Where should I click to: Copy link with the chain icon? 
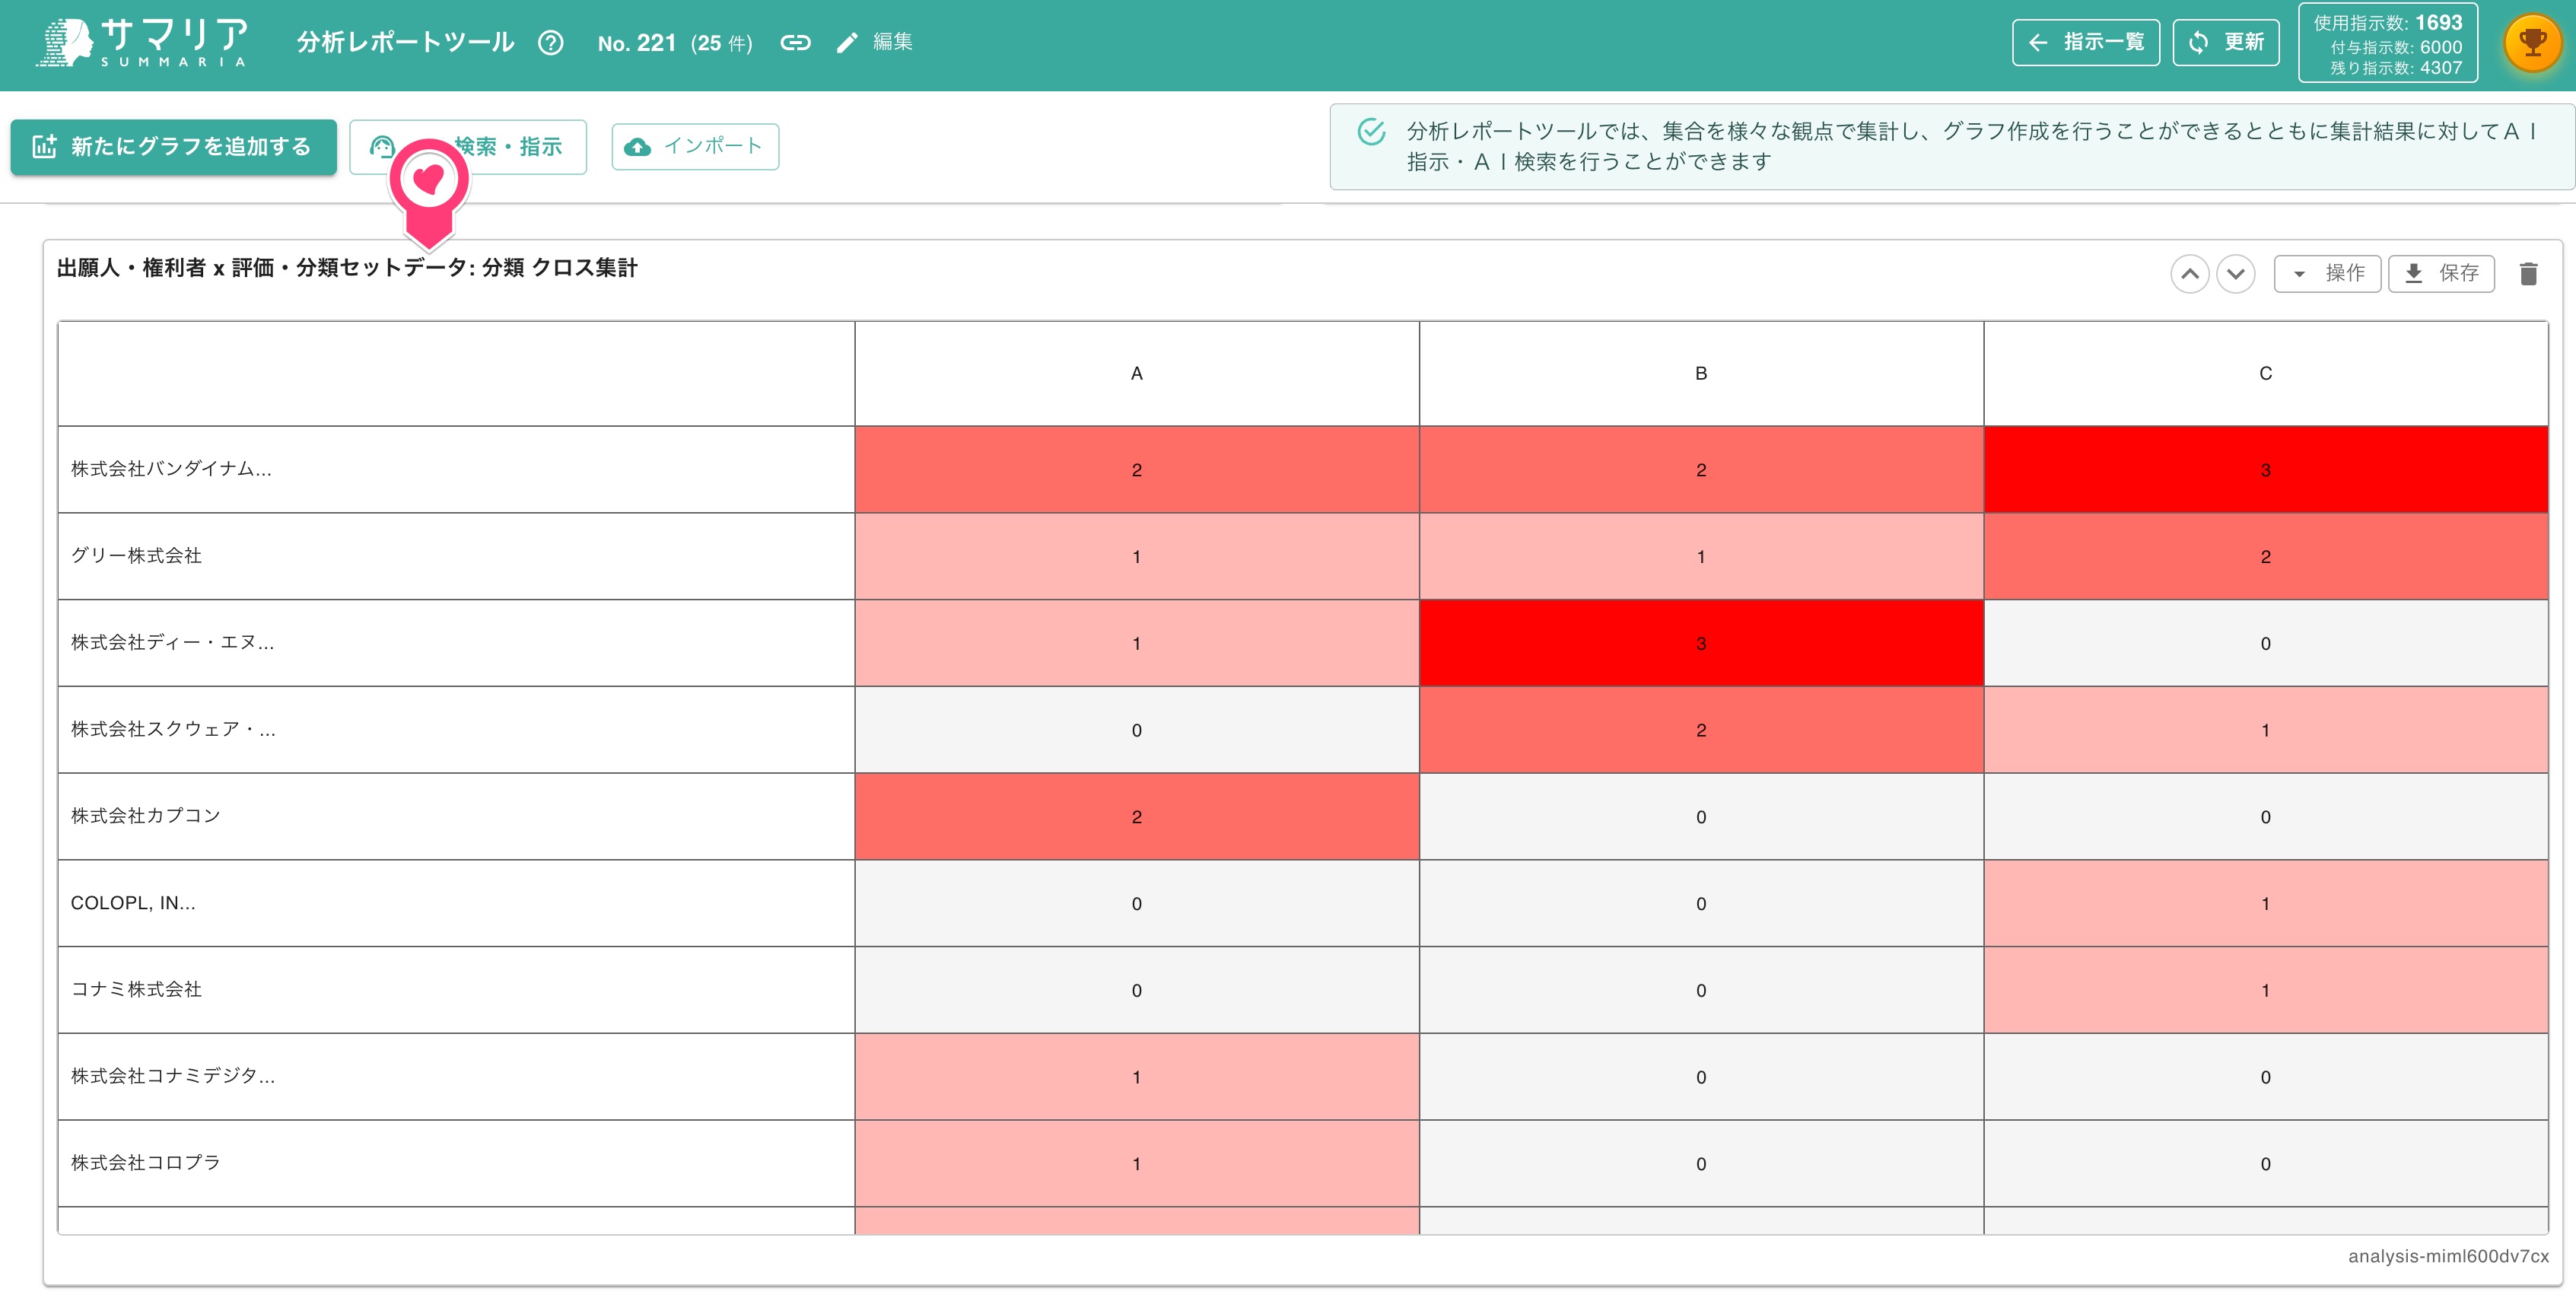coord(795,42)
